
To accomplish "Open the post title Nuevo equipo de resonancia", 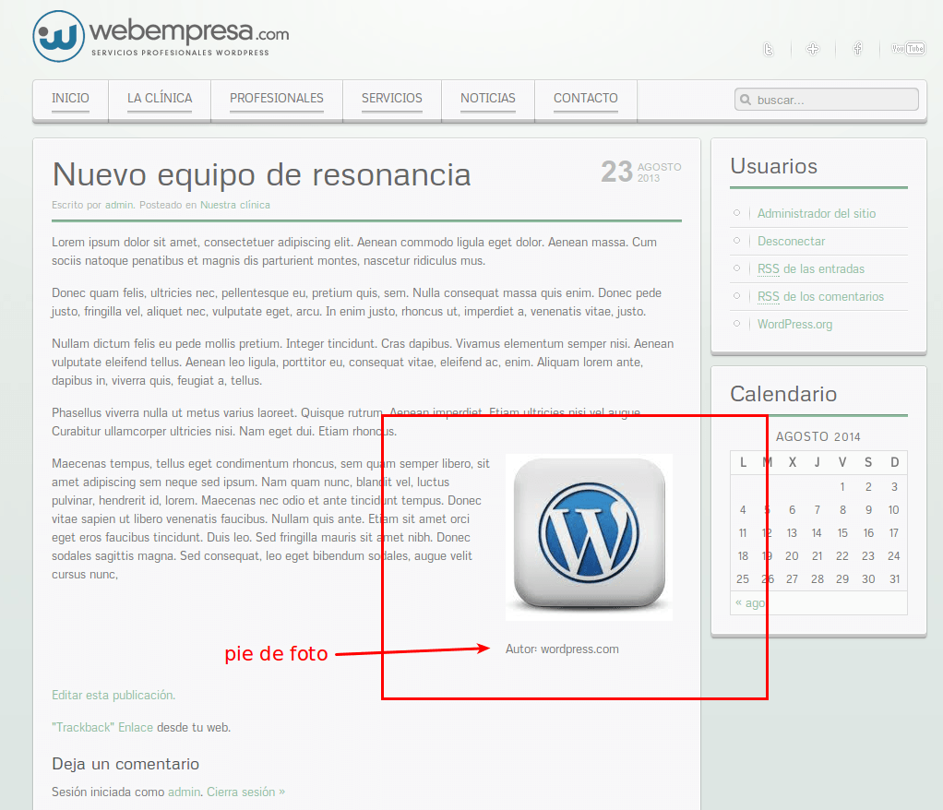I will coord(262,175).
